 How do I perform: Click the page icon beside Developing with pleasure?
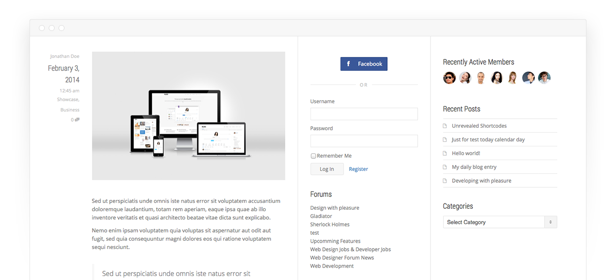(445, 181)
